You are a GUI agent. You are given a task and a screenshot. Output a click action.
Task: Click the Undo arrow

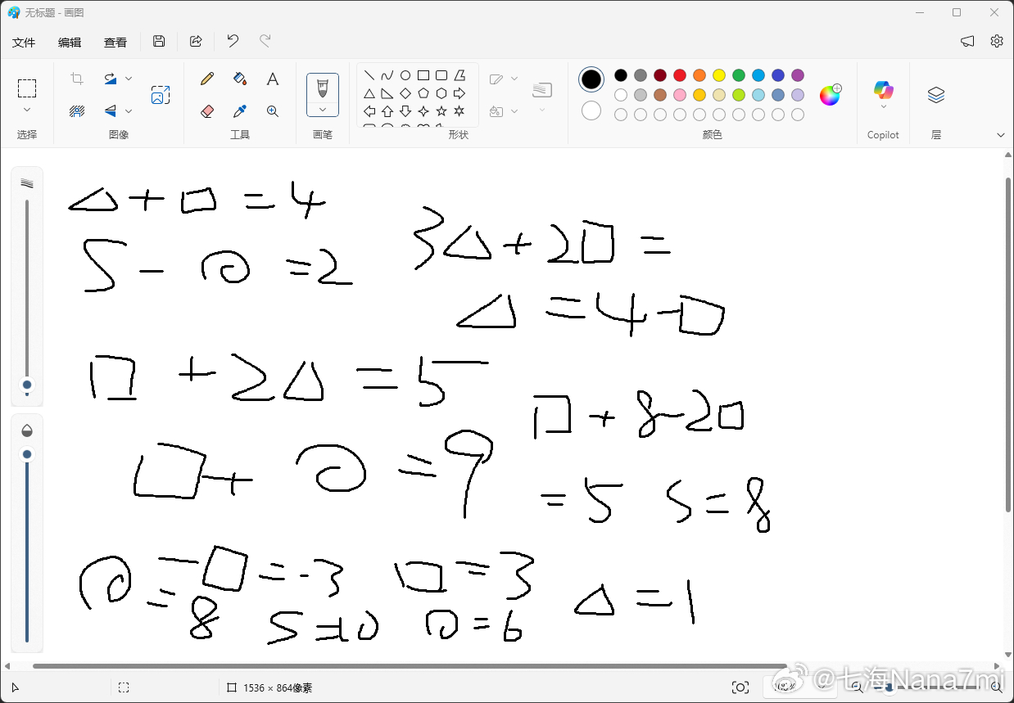click(233, 41)
